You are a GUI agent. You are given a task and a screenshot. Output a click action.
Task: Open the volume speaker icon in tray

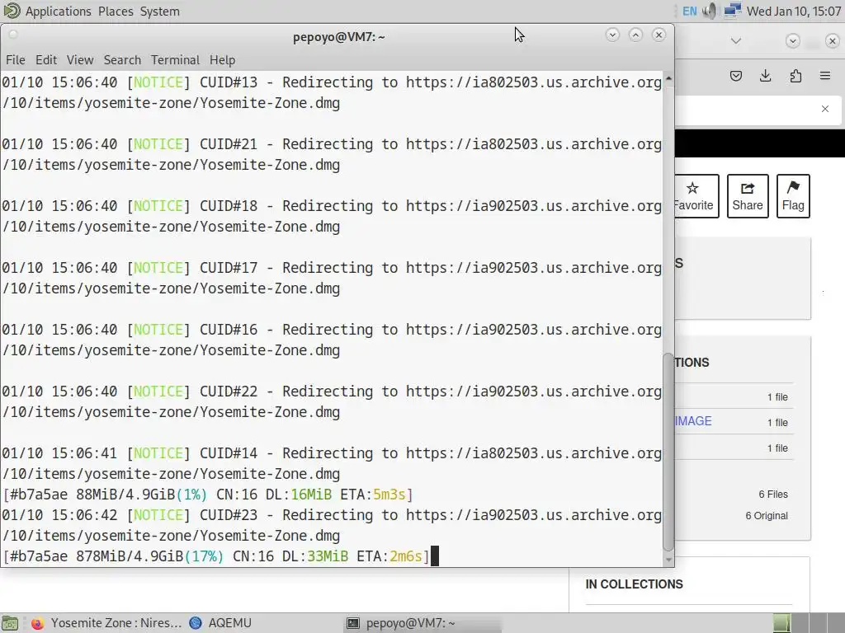point(710,11)
